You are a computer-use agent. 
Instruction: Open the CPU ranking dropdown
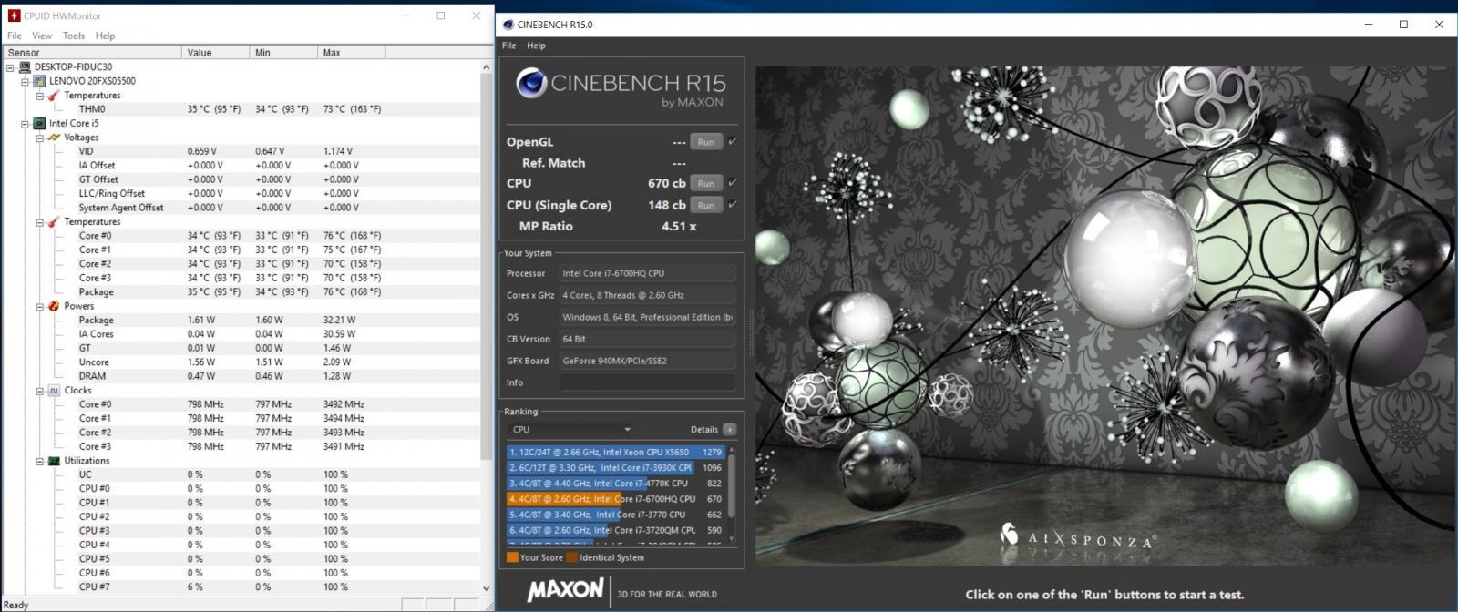570,429
